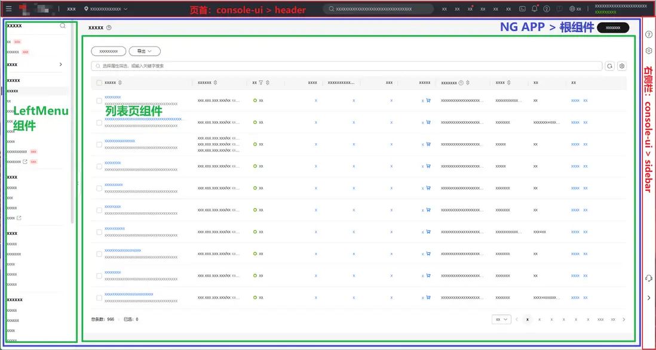656x350 pixels.
Task: Go to next page using pagination arrow
Action: [x=624, y=320]
